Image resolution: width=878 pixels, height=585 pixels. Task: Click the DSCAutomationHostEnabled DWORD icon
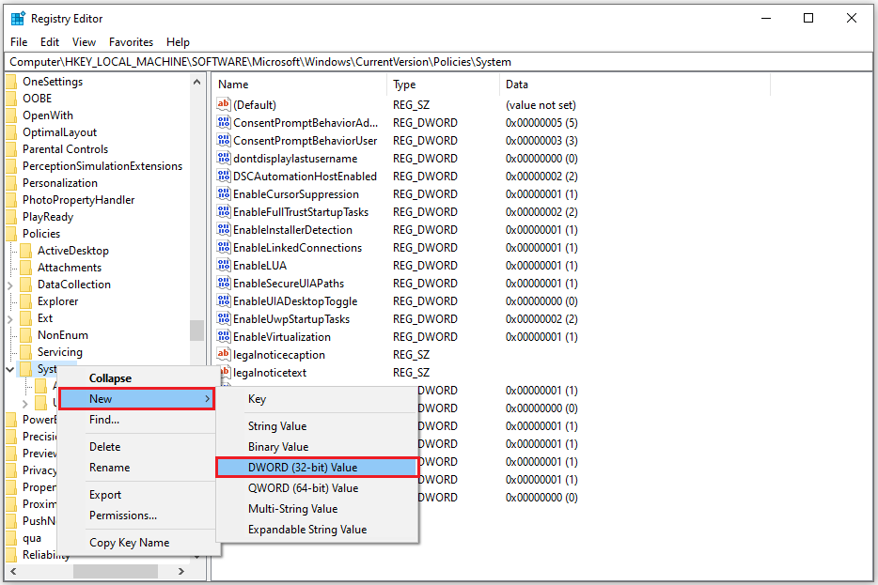[224, 177]
